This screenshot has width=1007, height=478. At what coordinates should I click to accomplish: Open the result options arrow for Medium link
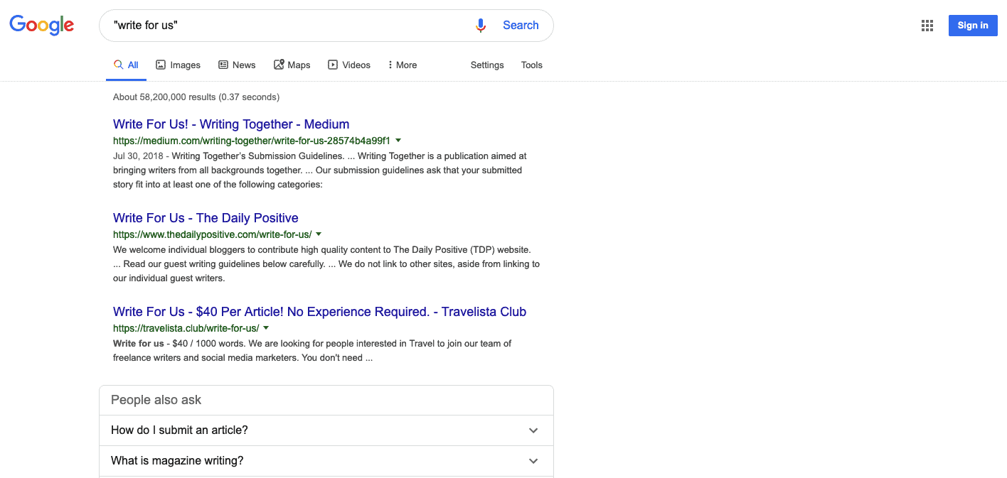[x=399, y=141]
